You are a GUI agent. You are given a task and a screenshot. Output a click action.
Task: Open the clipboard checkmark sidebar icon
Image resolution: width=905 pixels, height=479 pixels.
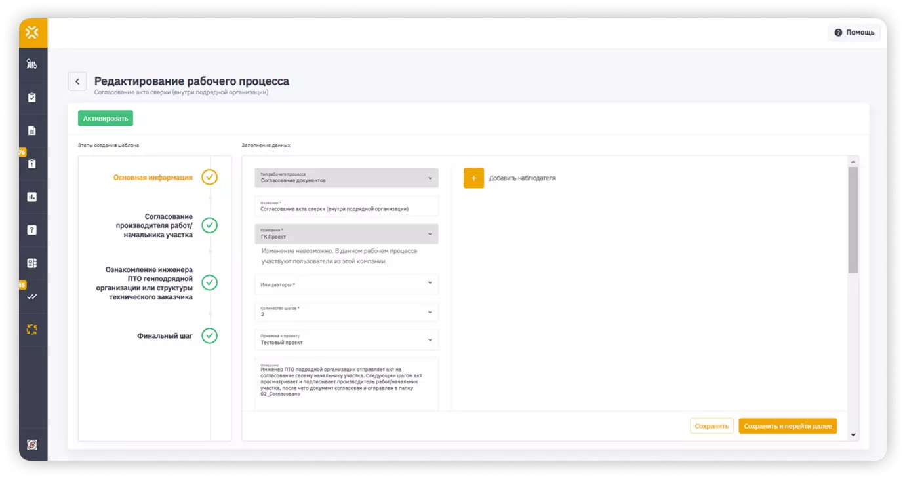pyautogui.click(x=32, y=98)
